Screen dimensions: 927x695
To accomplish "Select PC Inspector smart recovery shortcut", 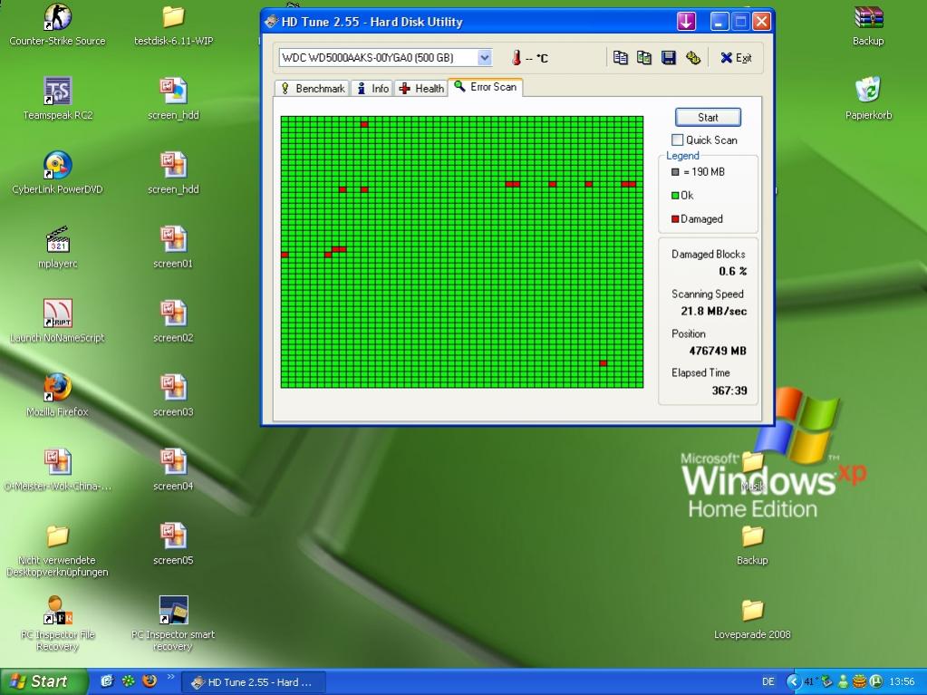I will click(x=173, y=623).
